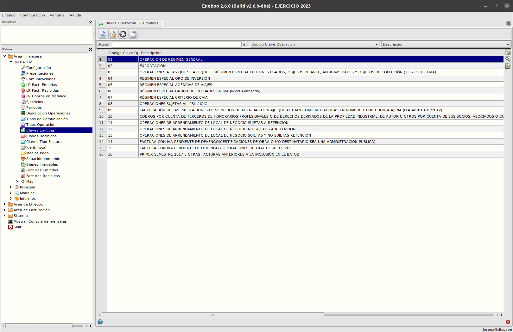
Task: Open Tipos Operación item
Action: (38, 125)
